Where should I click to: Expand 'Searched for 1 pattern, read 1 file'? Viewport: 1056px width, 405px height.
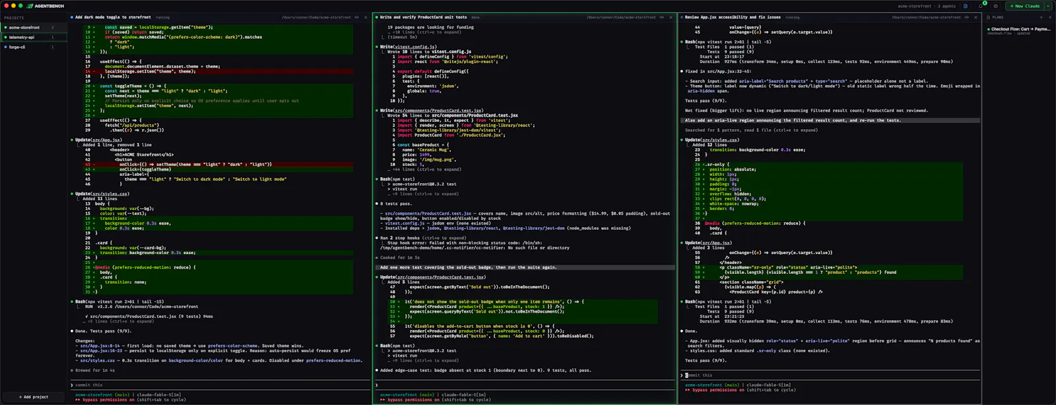tap(751, 130)
